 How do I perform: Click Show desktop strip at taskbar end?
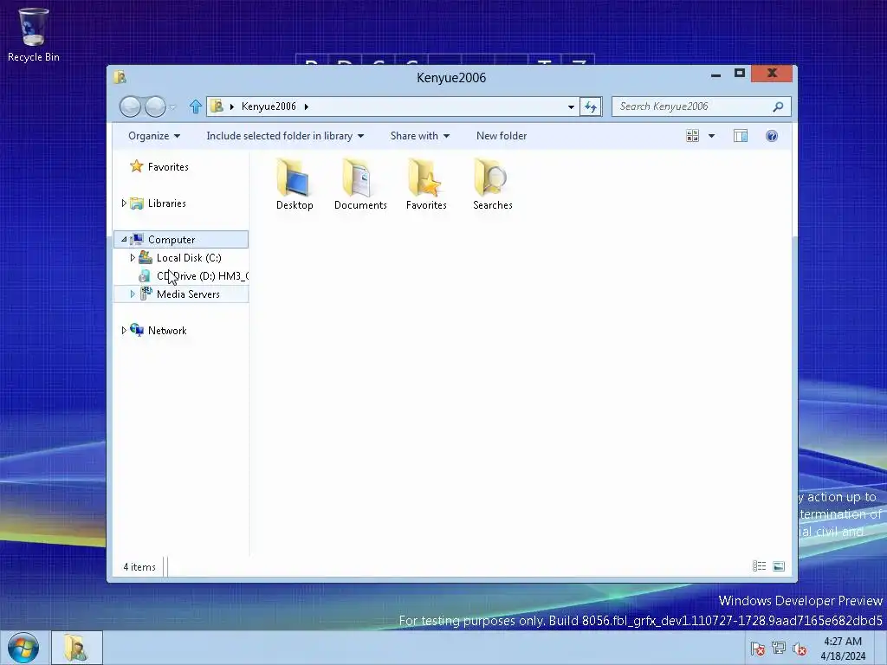[x=881, y=648]
